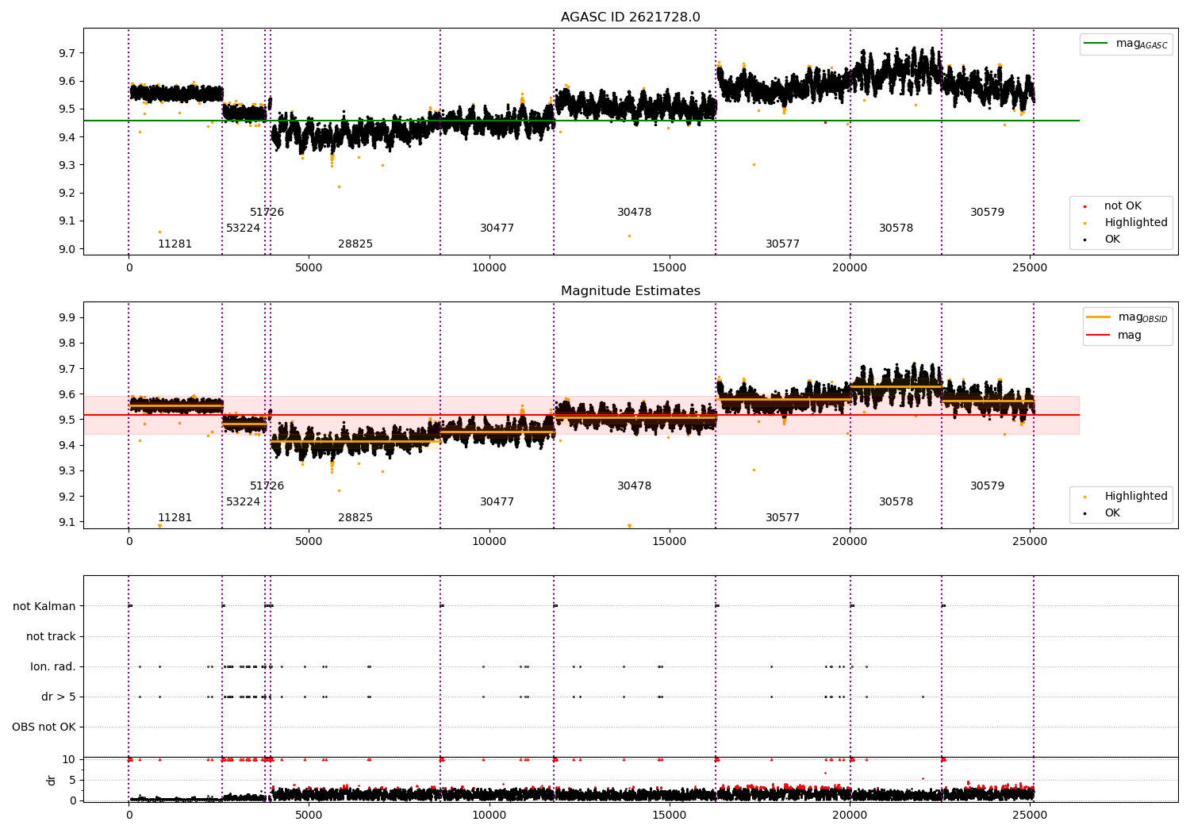Click observation label 30478 in the top plot
The width and height of the screenshot is (1190, 833).
click(634, 213)
